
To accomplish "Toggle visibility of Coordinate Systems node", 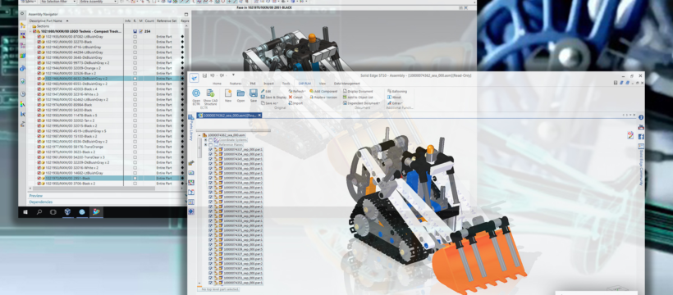I will coord(211,140).
